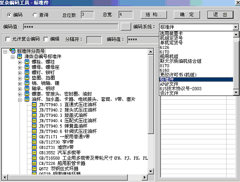Click icon of GB/T1171 一般用普通V带

click(x=34, y=137)
